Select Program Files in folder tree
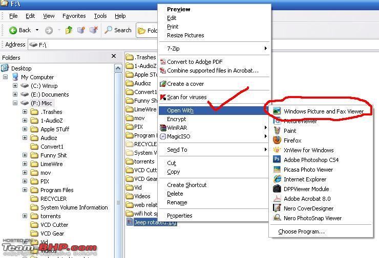 pyautogui.click(x=57, y=190)
